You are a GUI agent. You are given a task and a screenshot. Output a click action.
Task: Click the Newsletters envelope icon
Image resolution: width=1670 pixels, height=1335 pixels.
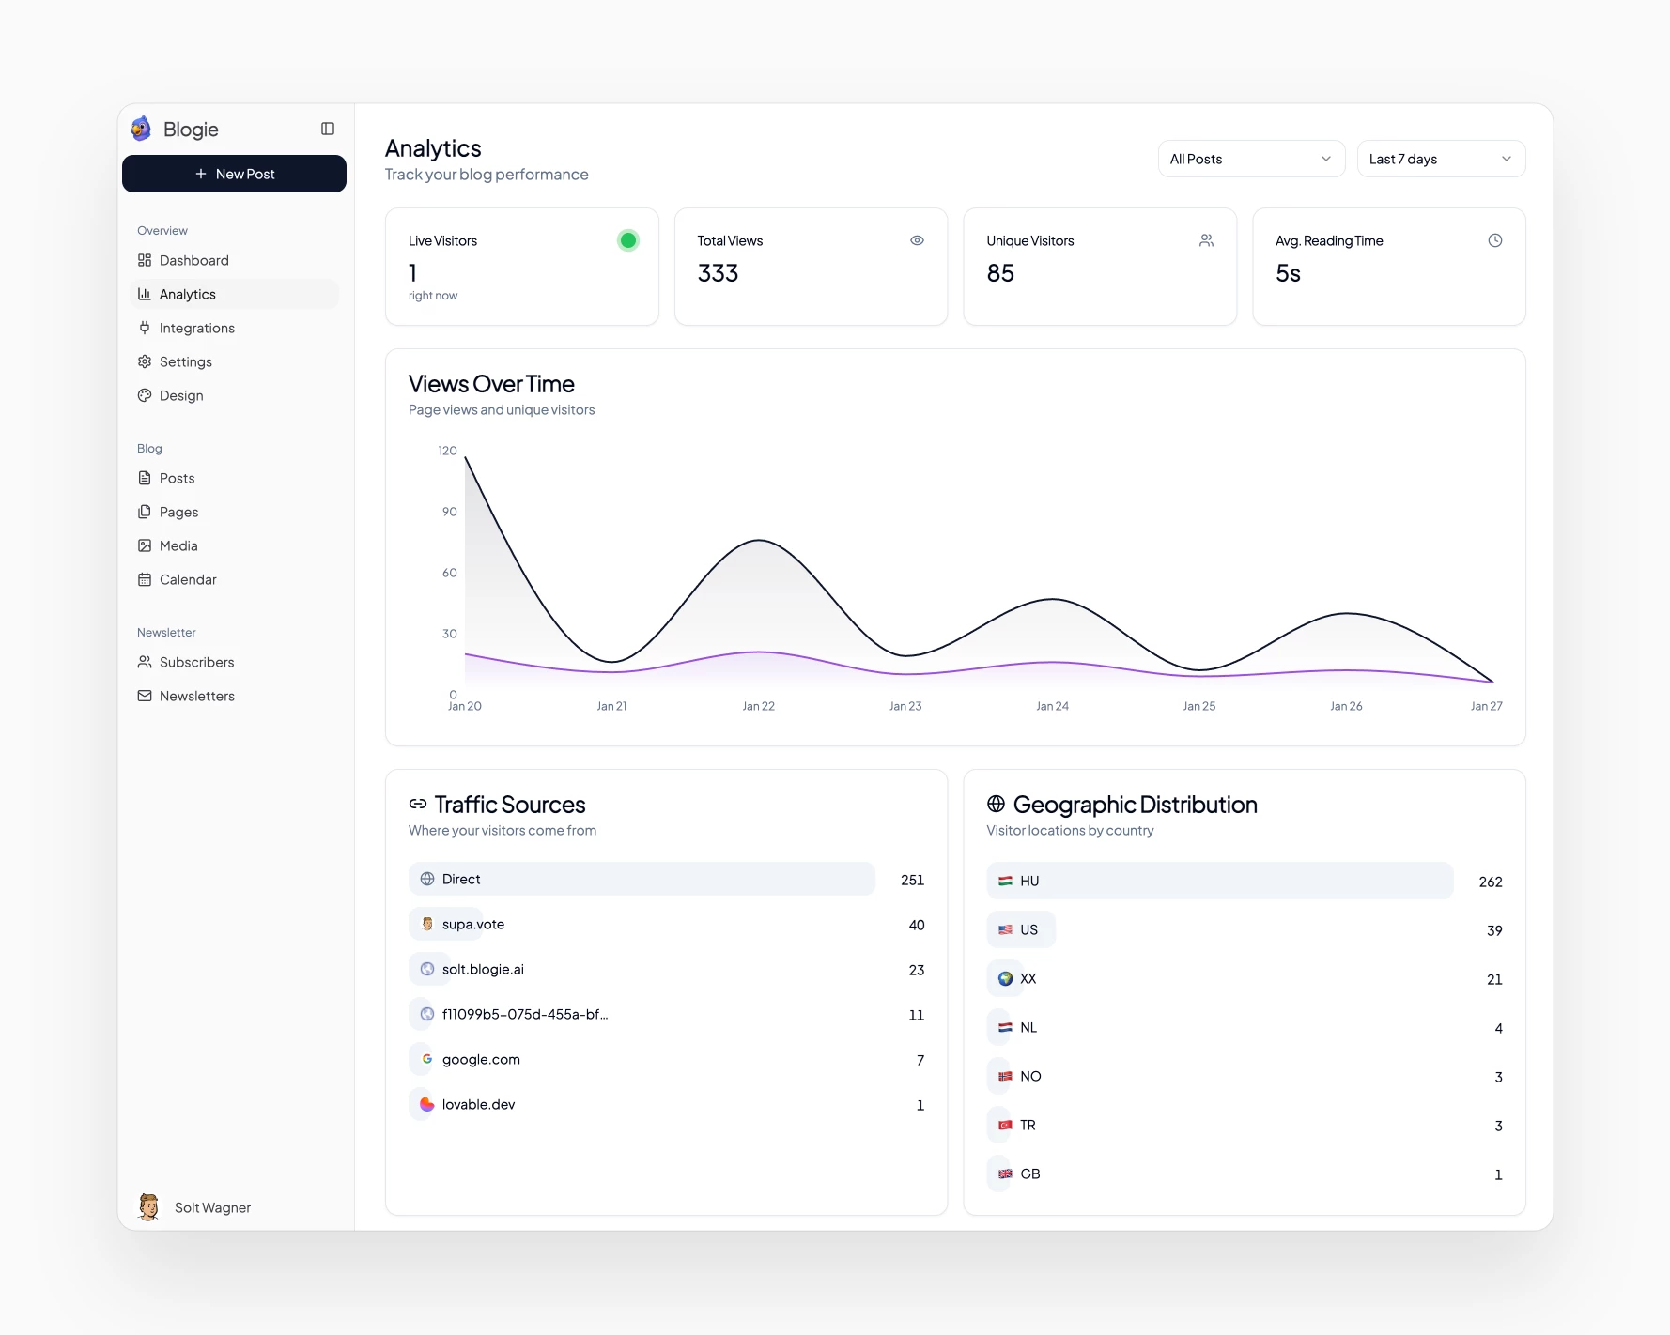[145, 696]
